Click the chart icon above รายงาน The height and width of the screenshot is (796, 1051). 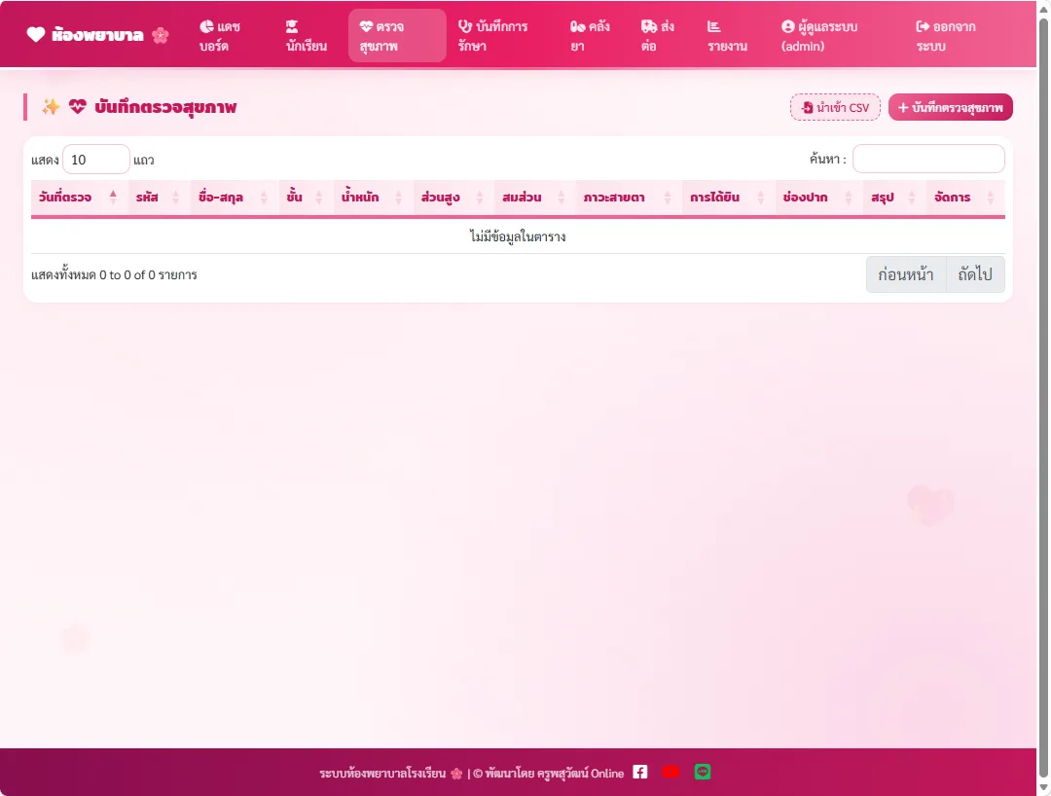(x=714, y=27)
